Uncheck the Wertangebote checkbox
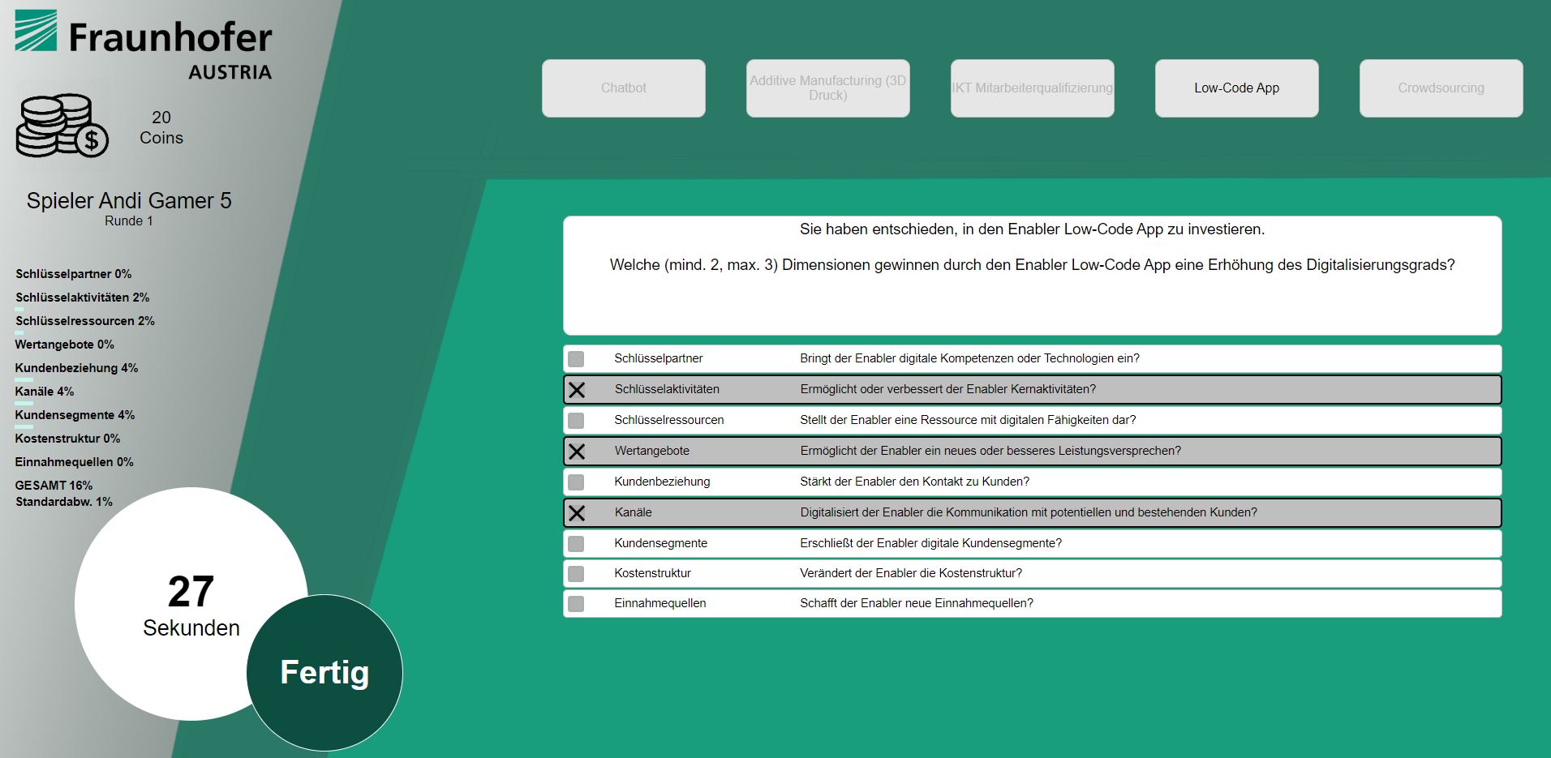This screenshot has width=1551, height=758. [576, 452]
